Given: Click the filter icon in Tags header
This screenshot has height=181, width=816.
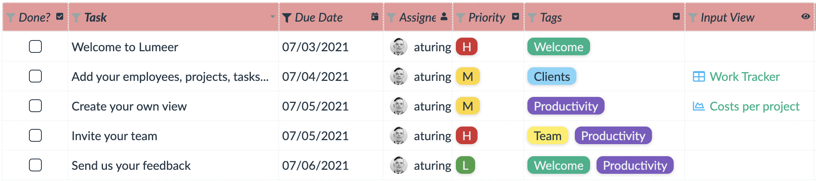Looking at the screenshot, I should pos(532,18).
